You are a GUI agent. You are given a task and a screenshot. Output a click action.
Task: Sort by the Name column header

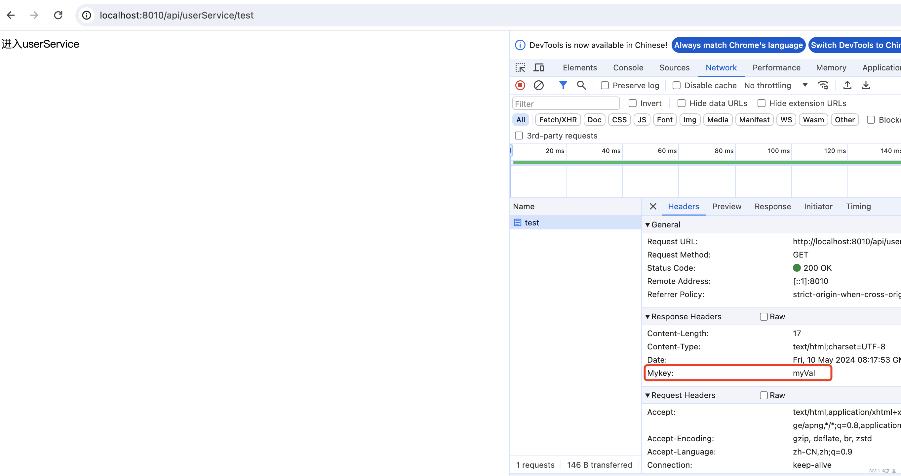[575, 207]
